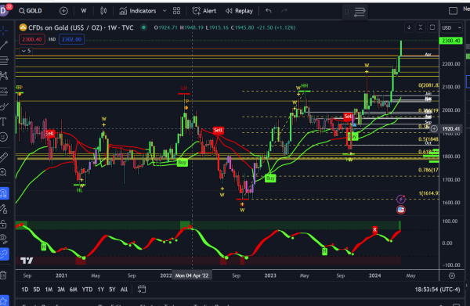
Task: Remove drawings with the trash icon
Action: (3, 275)
